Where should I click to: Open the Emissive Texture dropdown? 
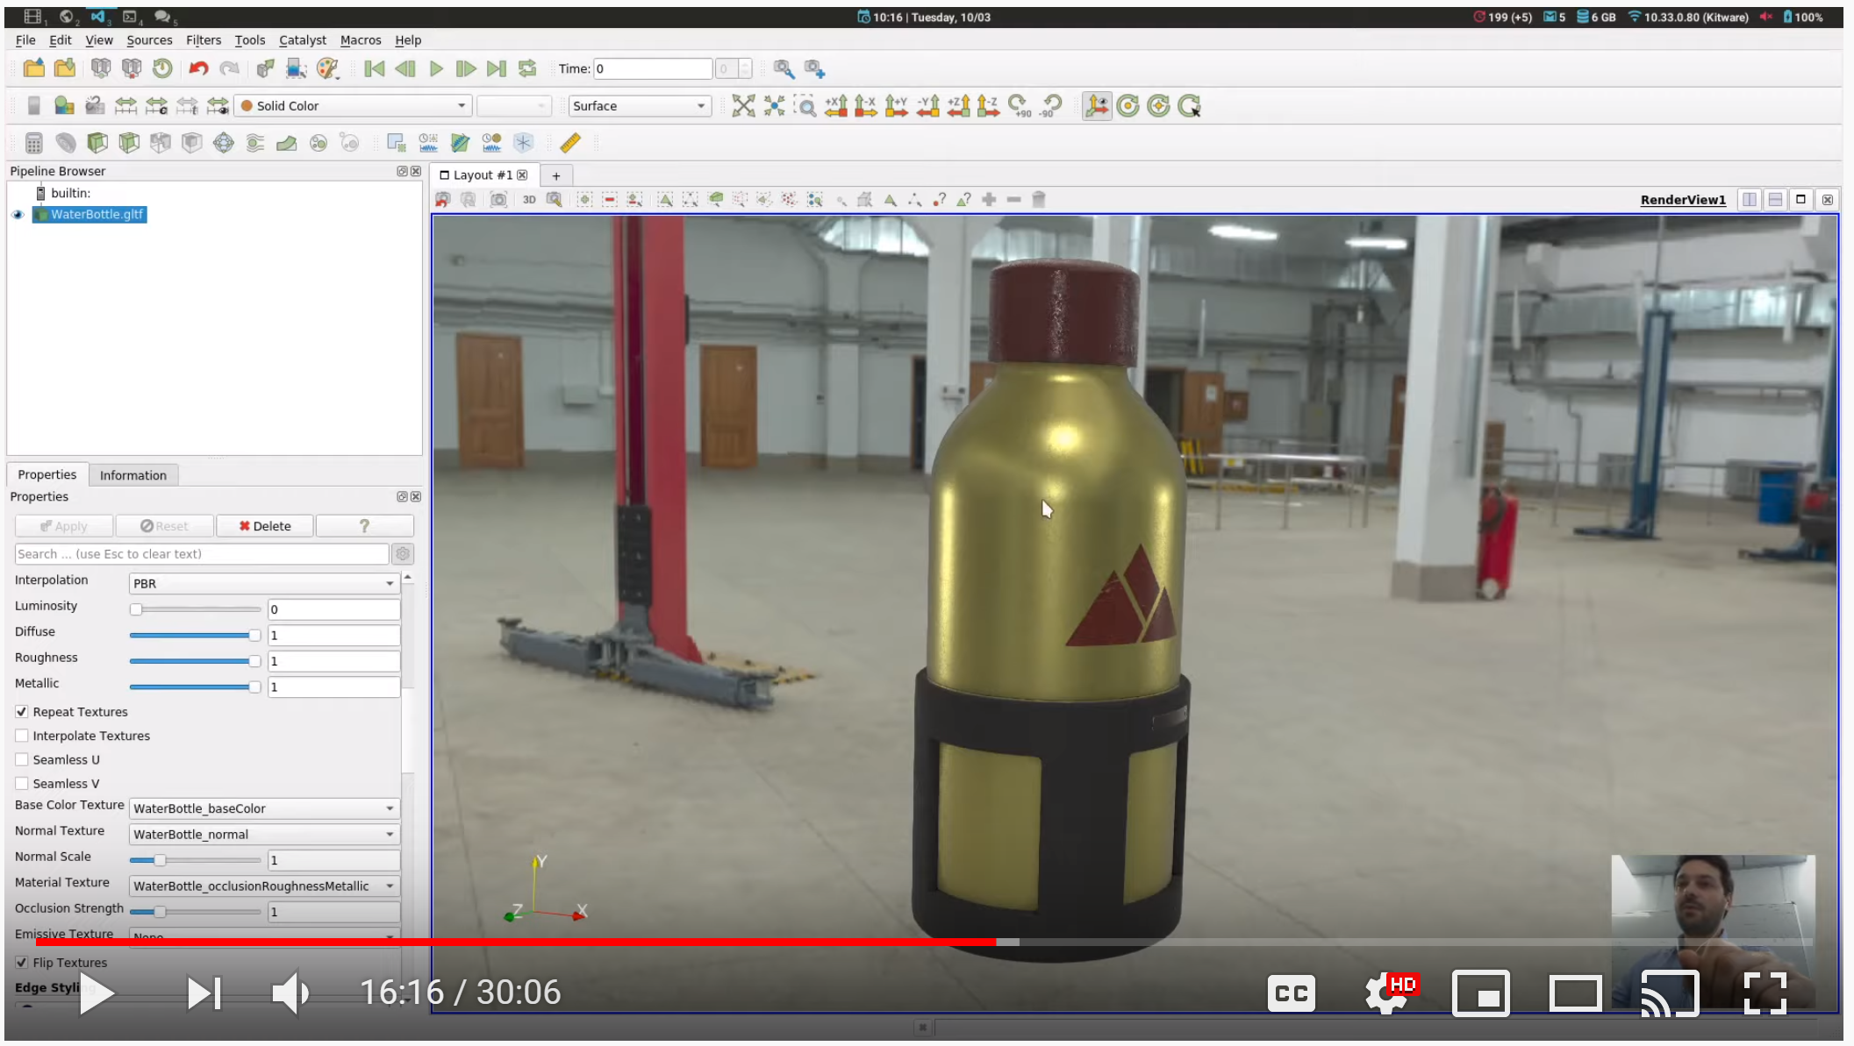tap(264, 936)
